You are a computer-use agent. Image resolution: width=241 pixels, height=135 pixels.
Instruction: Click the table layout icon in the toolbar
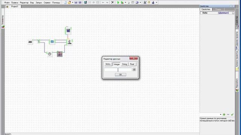pos(133,3)
